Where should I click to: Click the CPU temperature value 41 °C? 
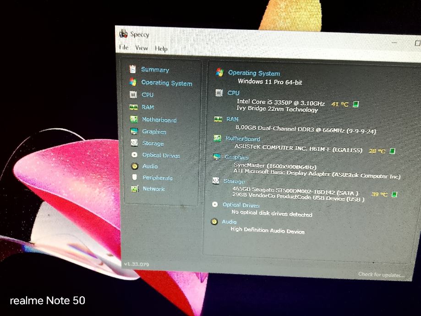coord(339,104)
